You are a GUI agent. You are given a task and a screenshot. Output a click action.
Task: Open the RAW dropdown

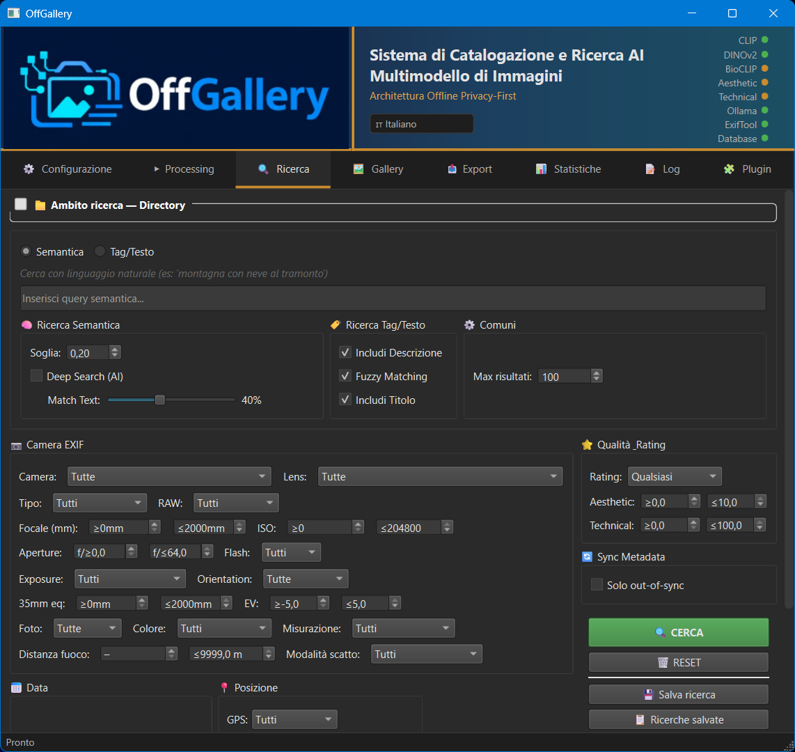[x=236, y=503]
